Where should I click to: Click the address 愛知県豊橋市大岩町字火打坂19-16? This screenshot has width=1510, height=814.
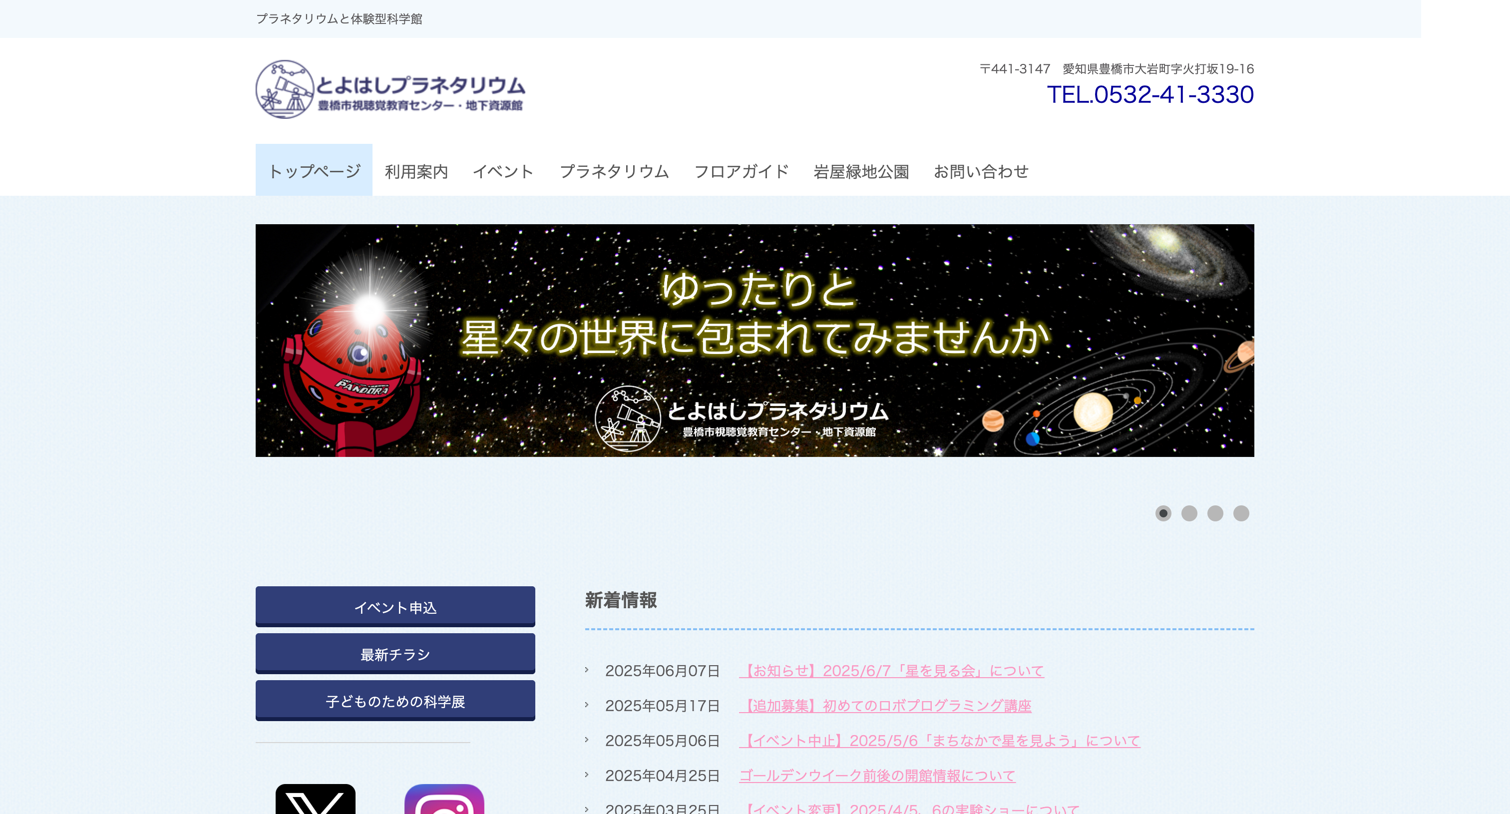coord(1158,69)
